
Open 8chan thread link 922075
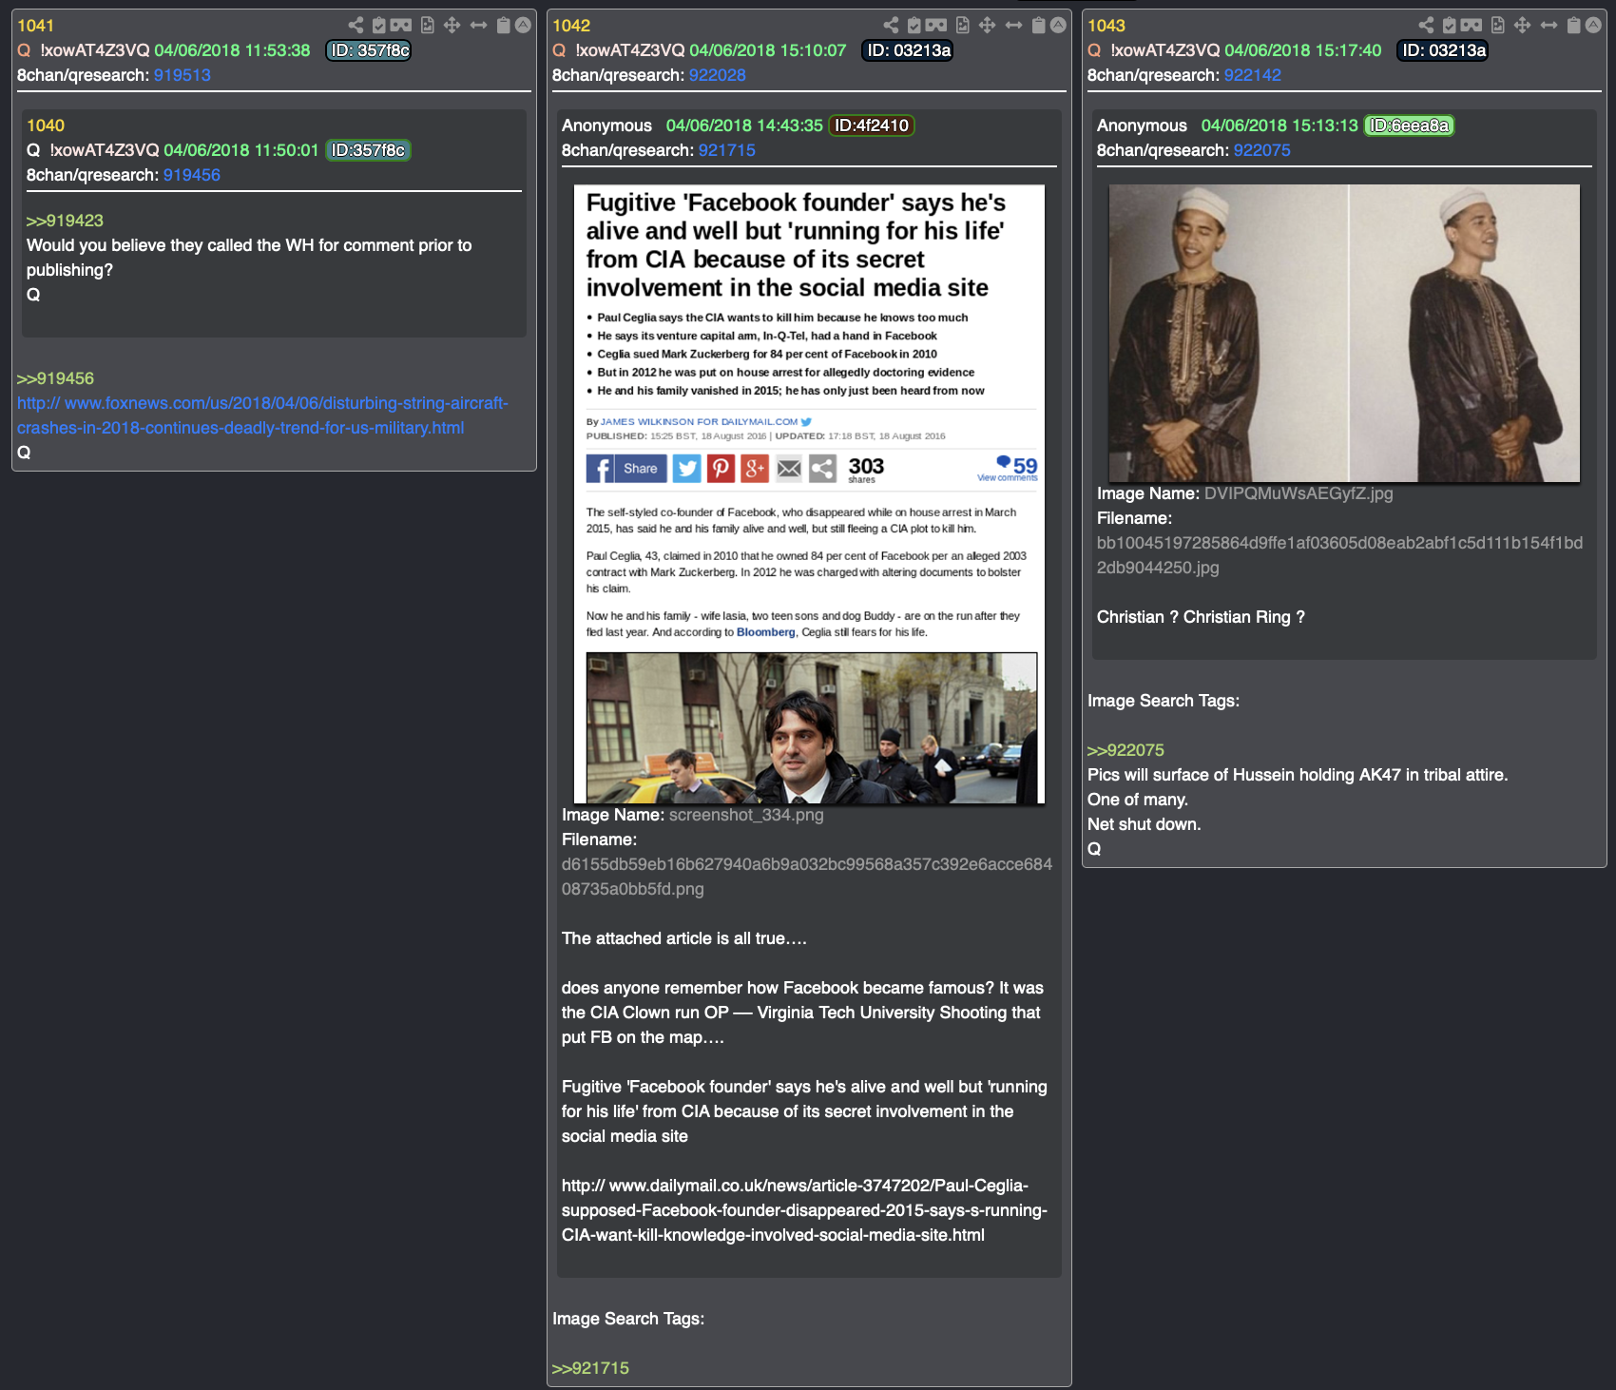point(1262,150)
